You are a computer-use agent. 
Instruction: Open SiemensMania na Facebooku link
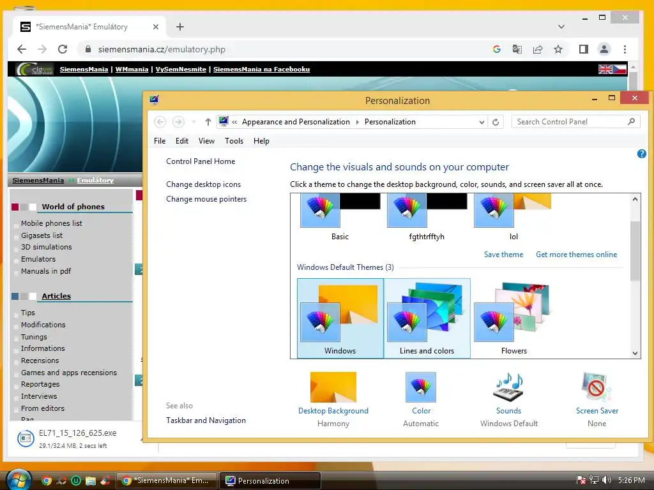click(x=261, y=69)
